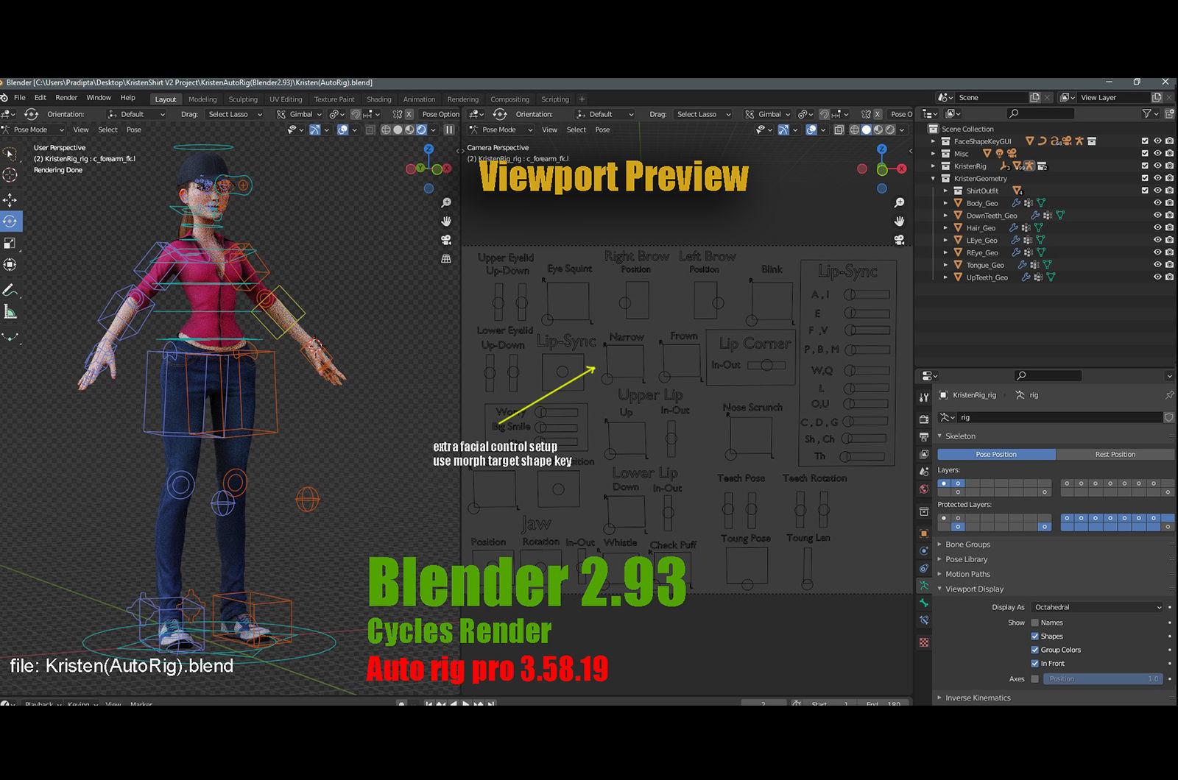Click the zoom gizmo in left viewport
The height and width of the screenshot is (780, 1178).
446,202
